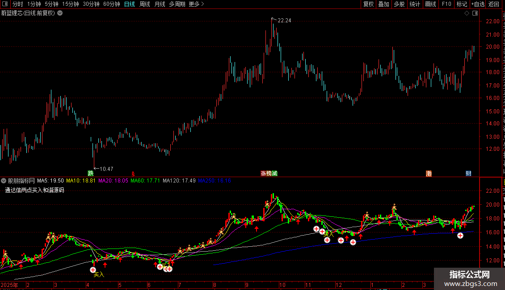Click month 9 on the time axis

[x=247, y=285]
